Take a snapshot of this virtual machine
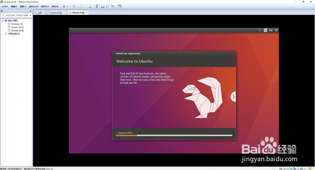The image size is (315, 170). [x=81, y=6]
